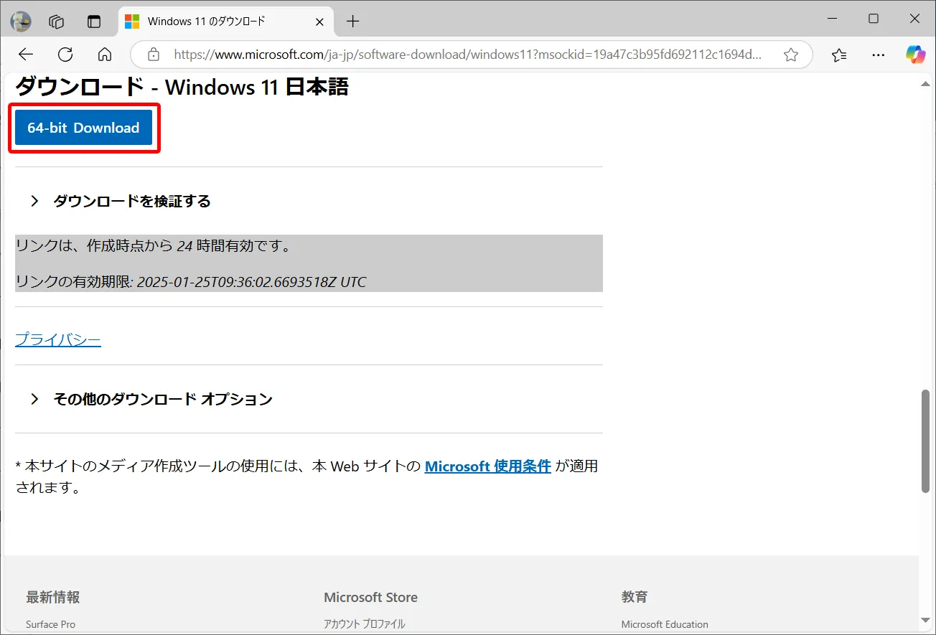The image size is (936, 635).
Task: Select the Windows 11 のダウンロード tab
Action: pos(225,22)
